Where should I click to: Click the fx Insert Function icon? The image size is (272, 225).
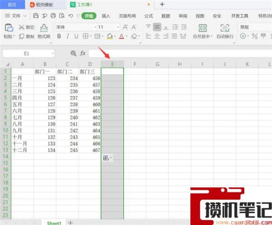(83, 53)
